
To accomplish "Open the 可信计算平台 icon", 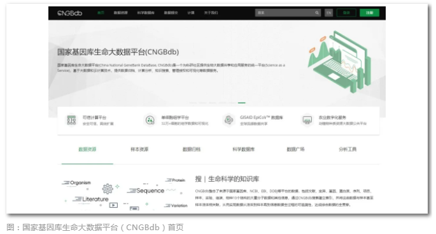I will pyautogui.click(x=71, y=121).
